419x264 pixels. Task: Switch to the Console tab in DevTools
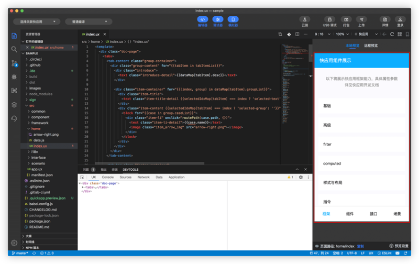[x=108, y=178]
